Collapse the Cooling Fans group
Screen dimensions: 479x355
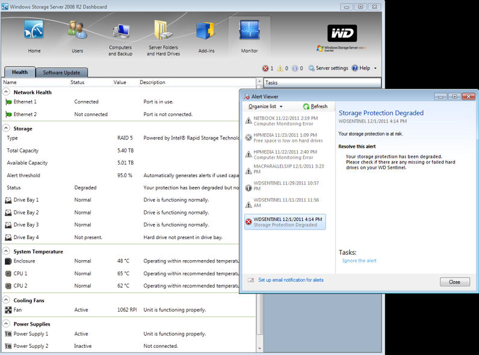pyautogui.click(x=6, y=300)
